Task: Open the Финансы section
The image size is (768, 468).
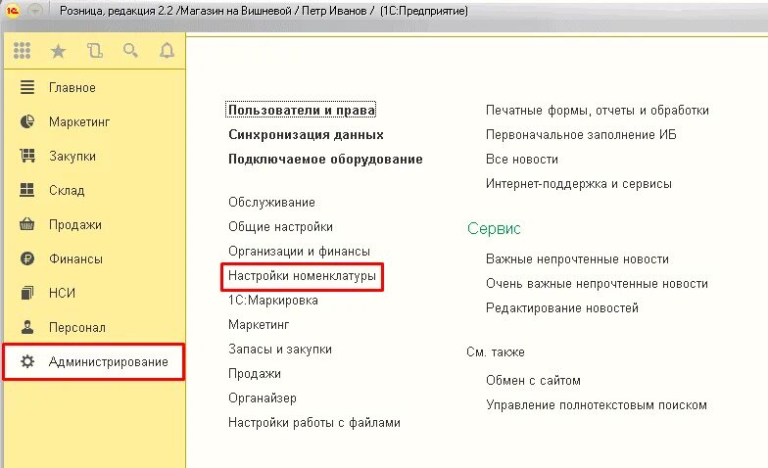Action: point(75,258)
